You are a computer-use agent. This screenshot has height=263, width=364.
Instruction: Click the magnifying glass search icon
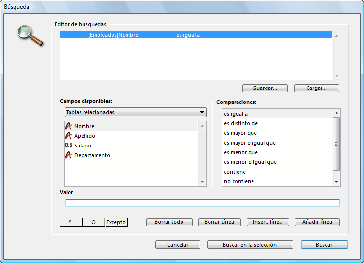30,35
